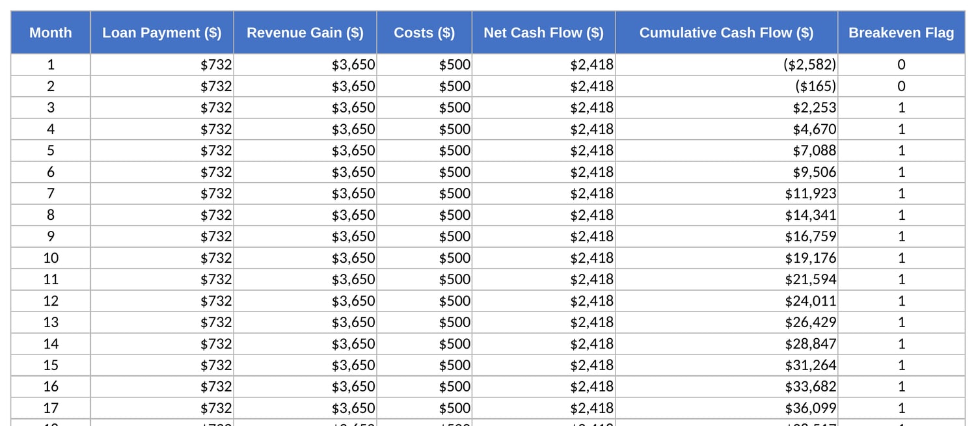Select breakeven flag 1 in month 3
Screen dimensions: 976x426
click(x=901, y=107)
